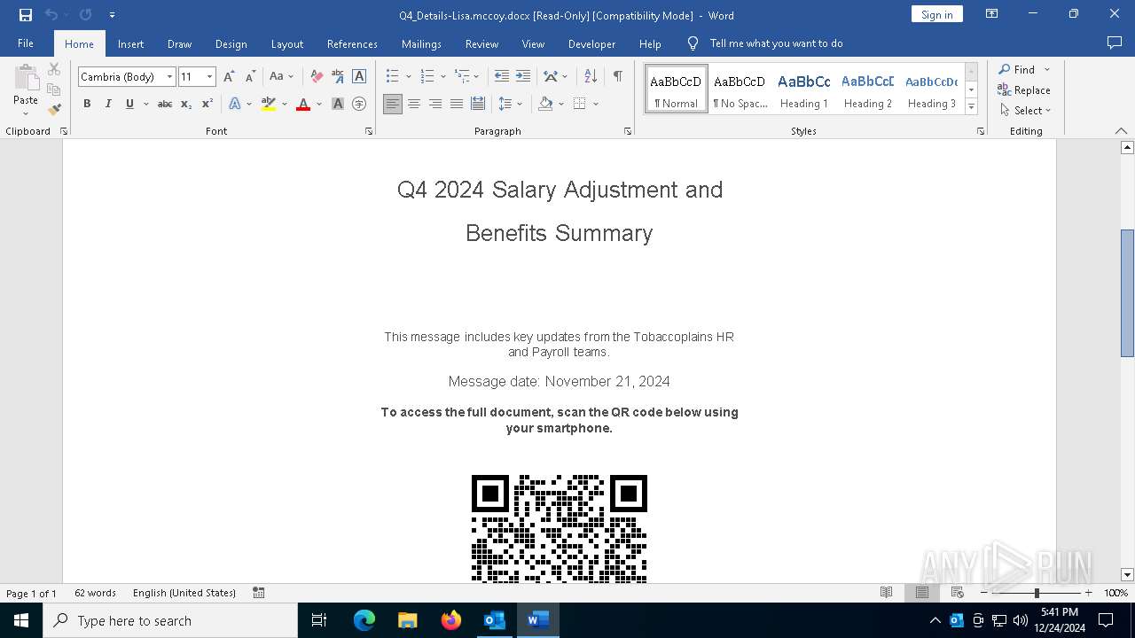Click the Comments icon at top right
Image resolution: width=1135 pixels, height=638 pixels.
[x=1115, y=43]
